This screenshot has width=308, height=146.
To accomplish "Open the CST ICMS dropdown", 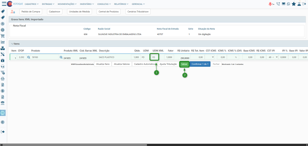I will point(210,57).
